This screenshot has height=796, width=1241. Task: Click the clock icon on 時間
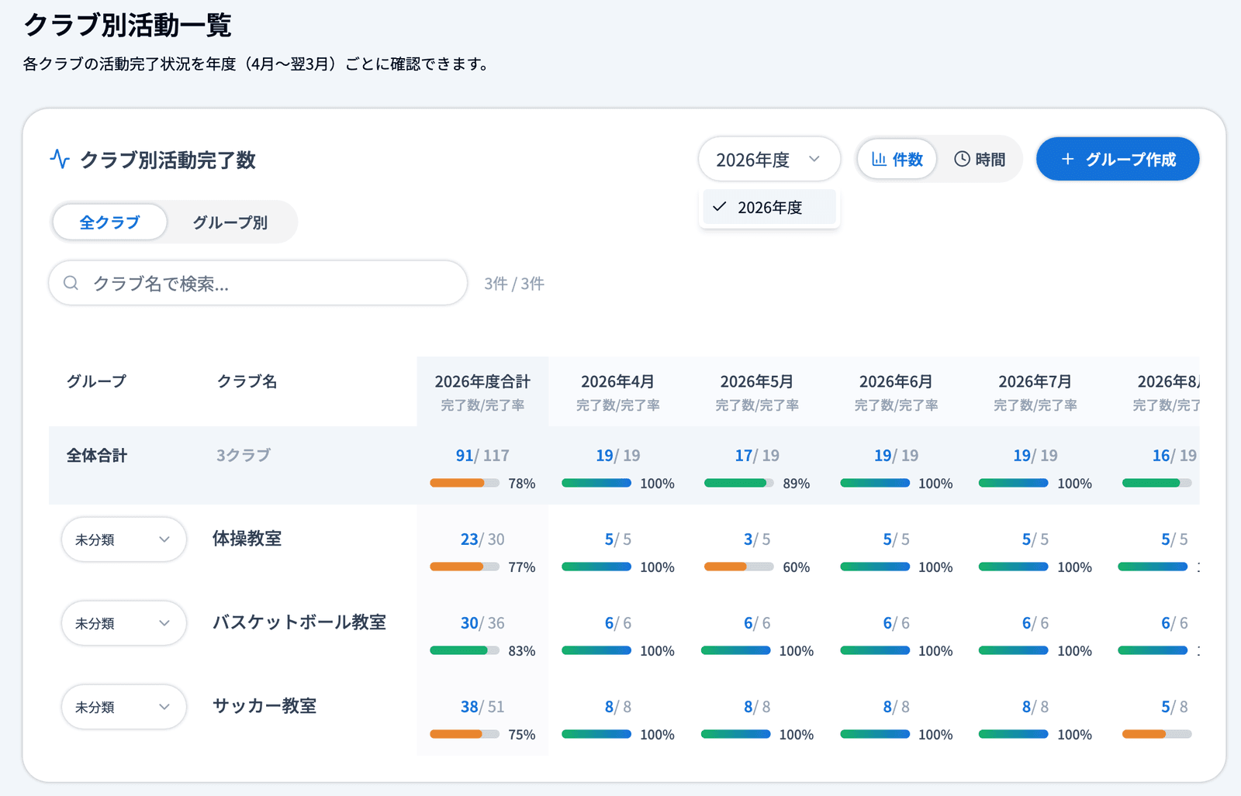coord(962,159)
